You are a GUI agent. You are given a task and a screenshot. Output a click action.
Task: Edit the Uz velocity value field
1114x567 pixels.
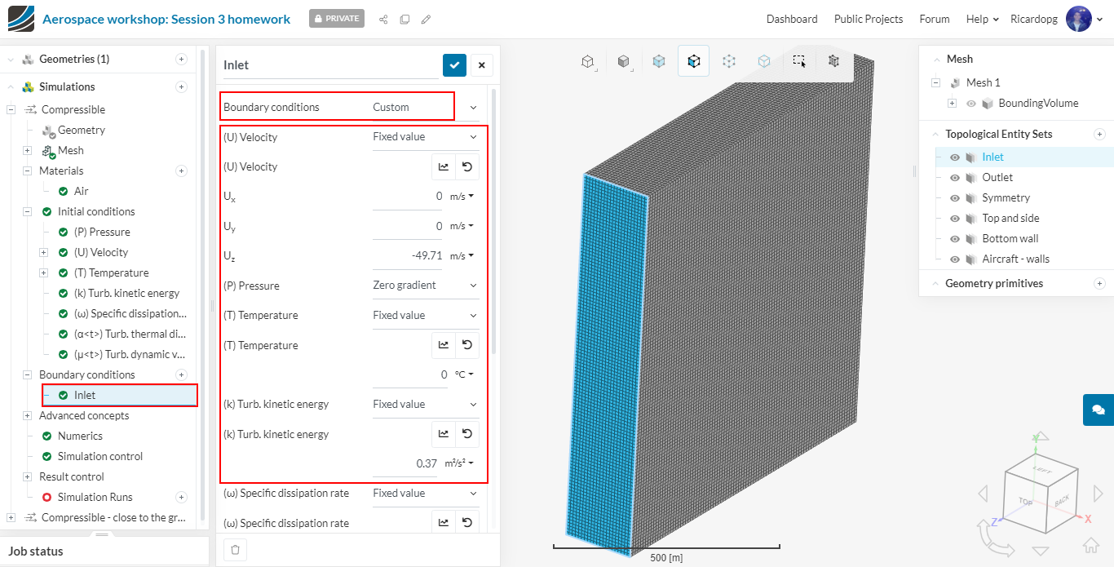click(x=408, y=255)
